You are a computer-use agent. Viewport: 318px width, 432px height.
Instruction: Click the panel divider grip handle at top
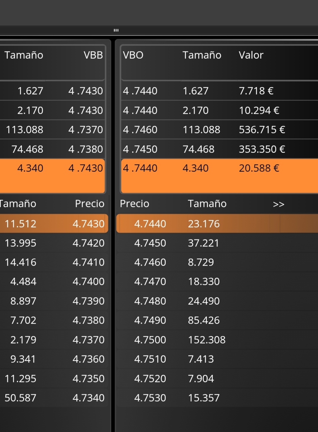coord(116,30)
